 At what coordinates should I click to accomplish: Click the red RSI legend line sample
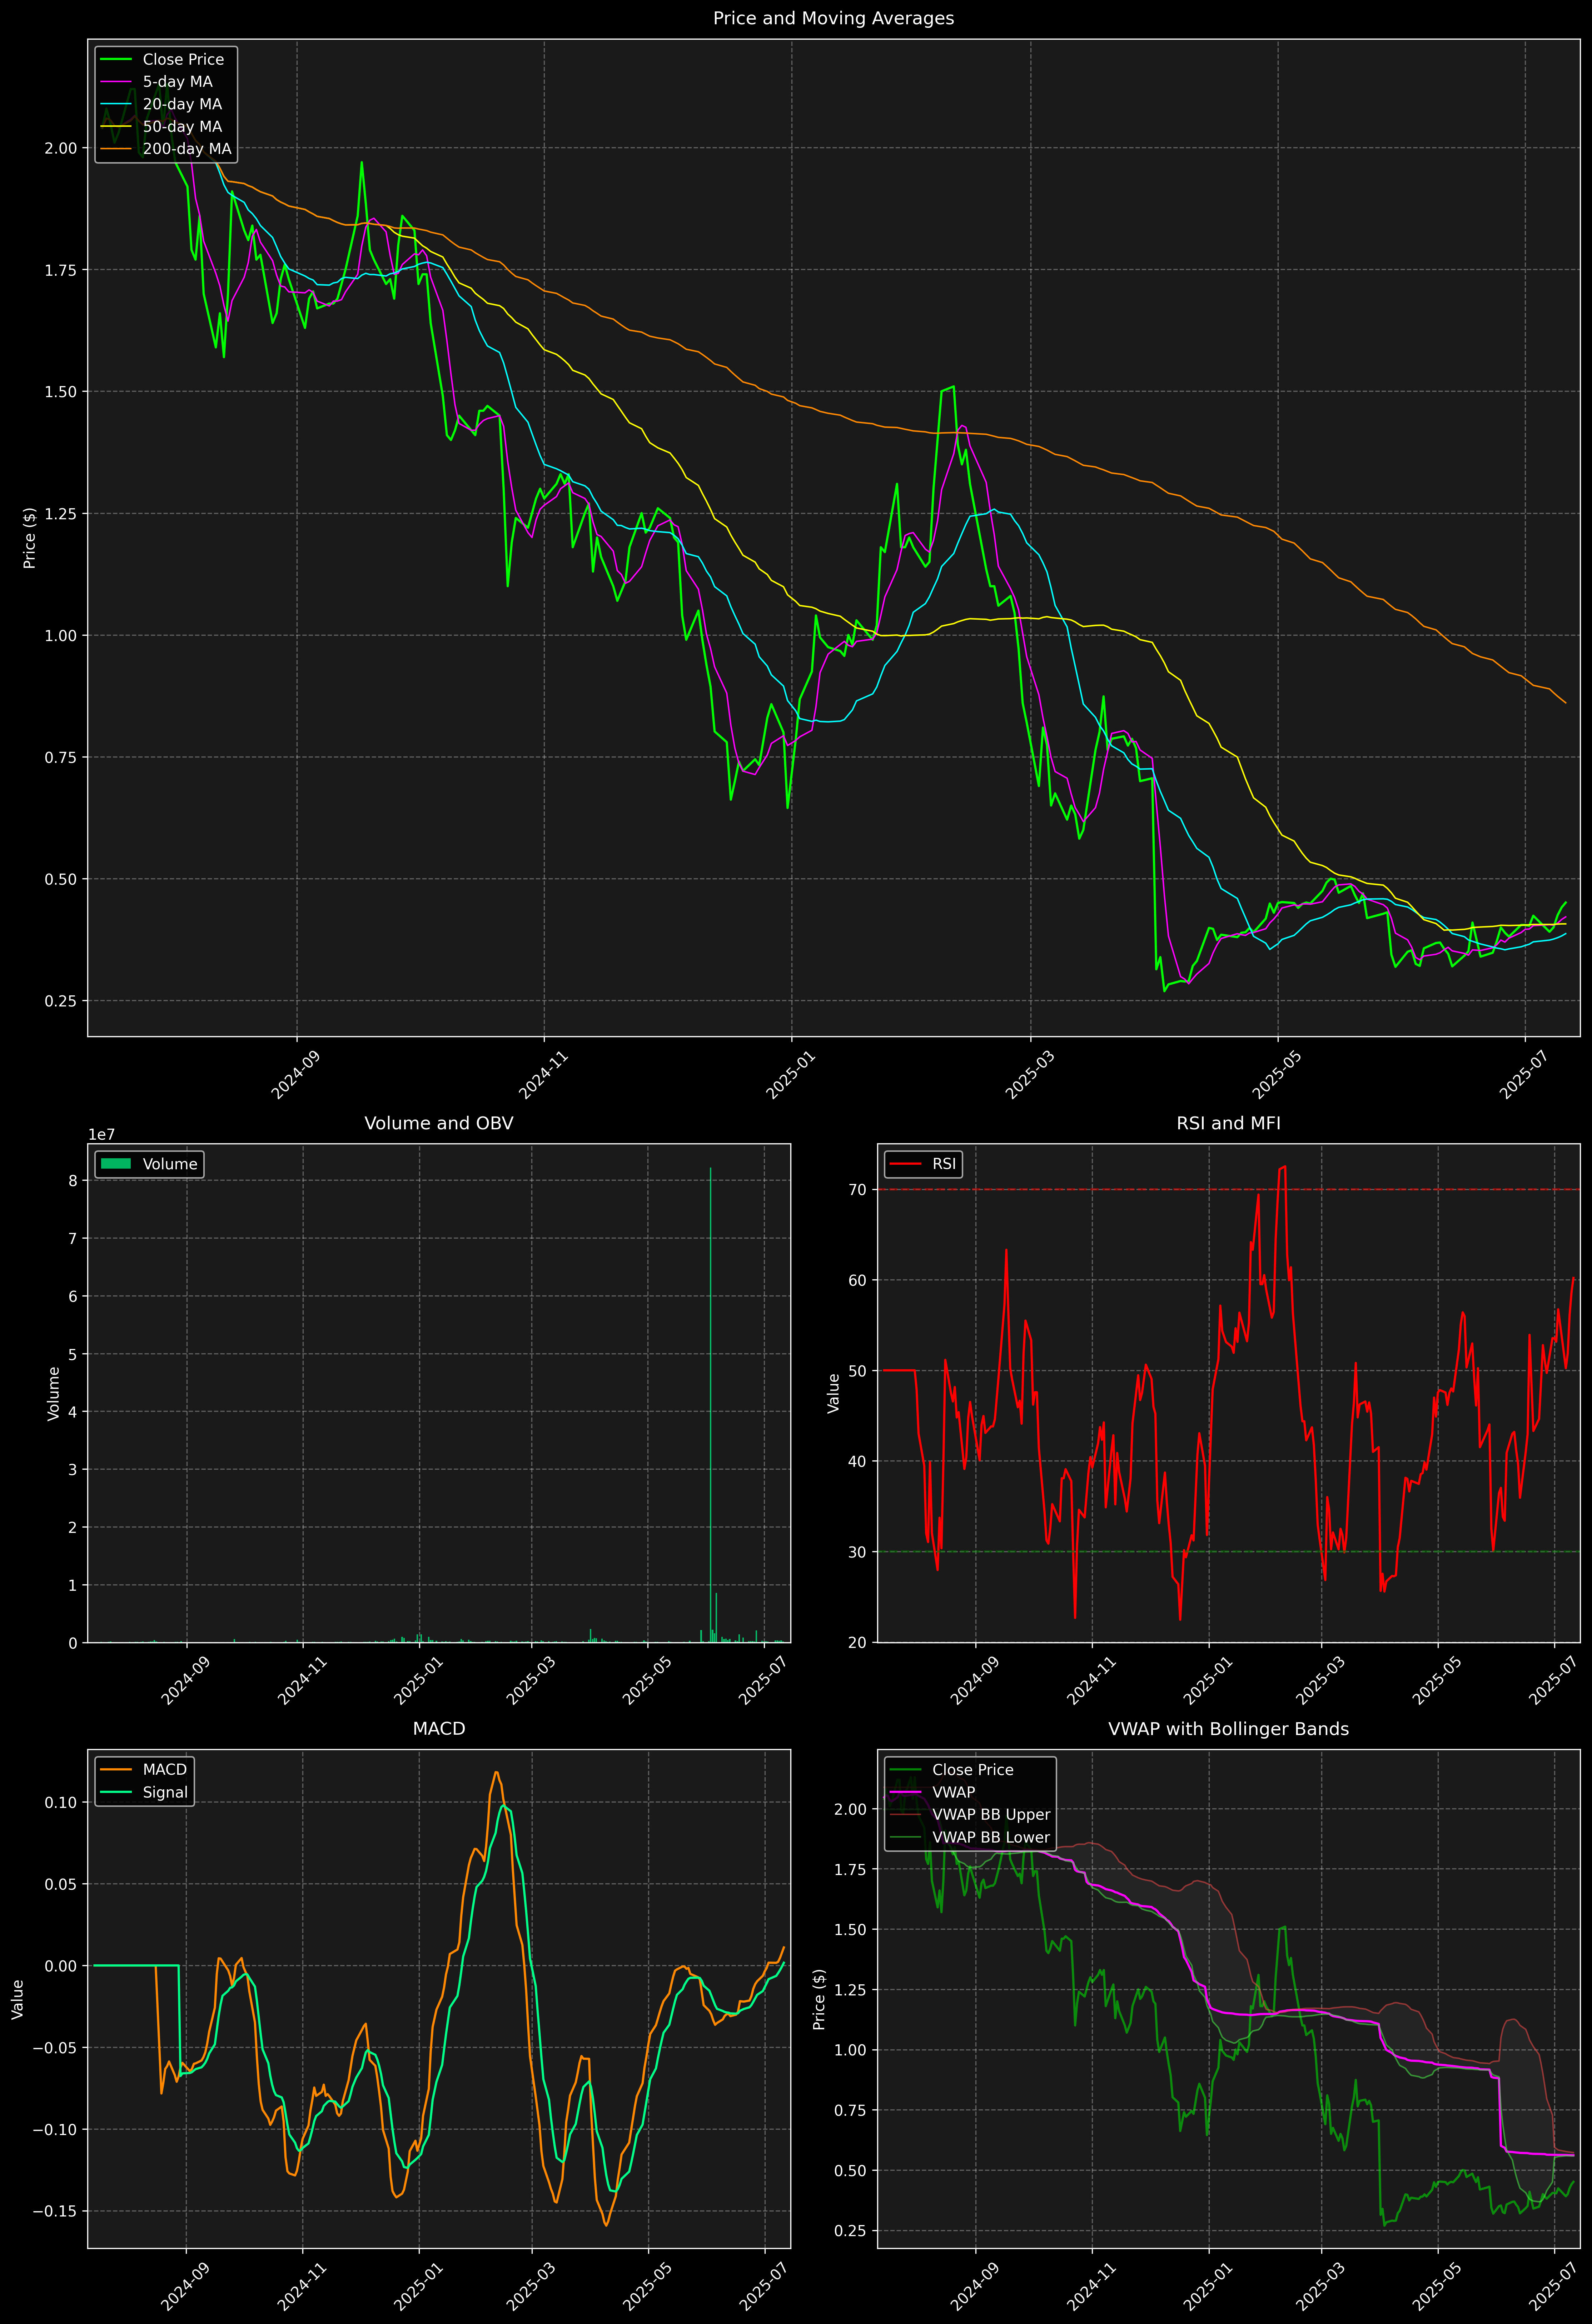[x=906, y=1164]
